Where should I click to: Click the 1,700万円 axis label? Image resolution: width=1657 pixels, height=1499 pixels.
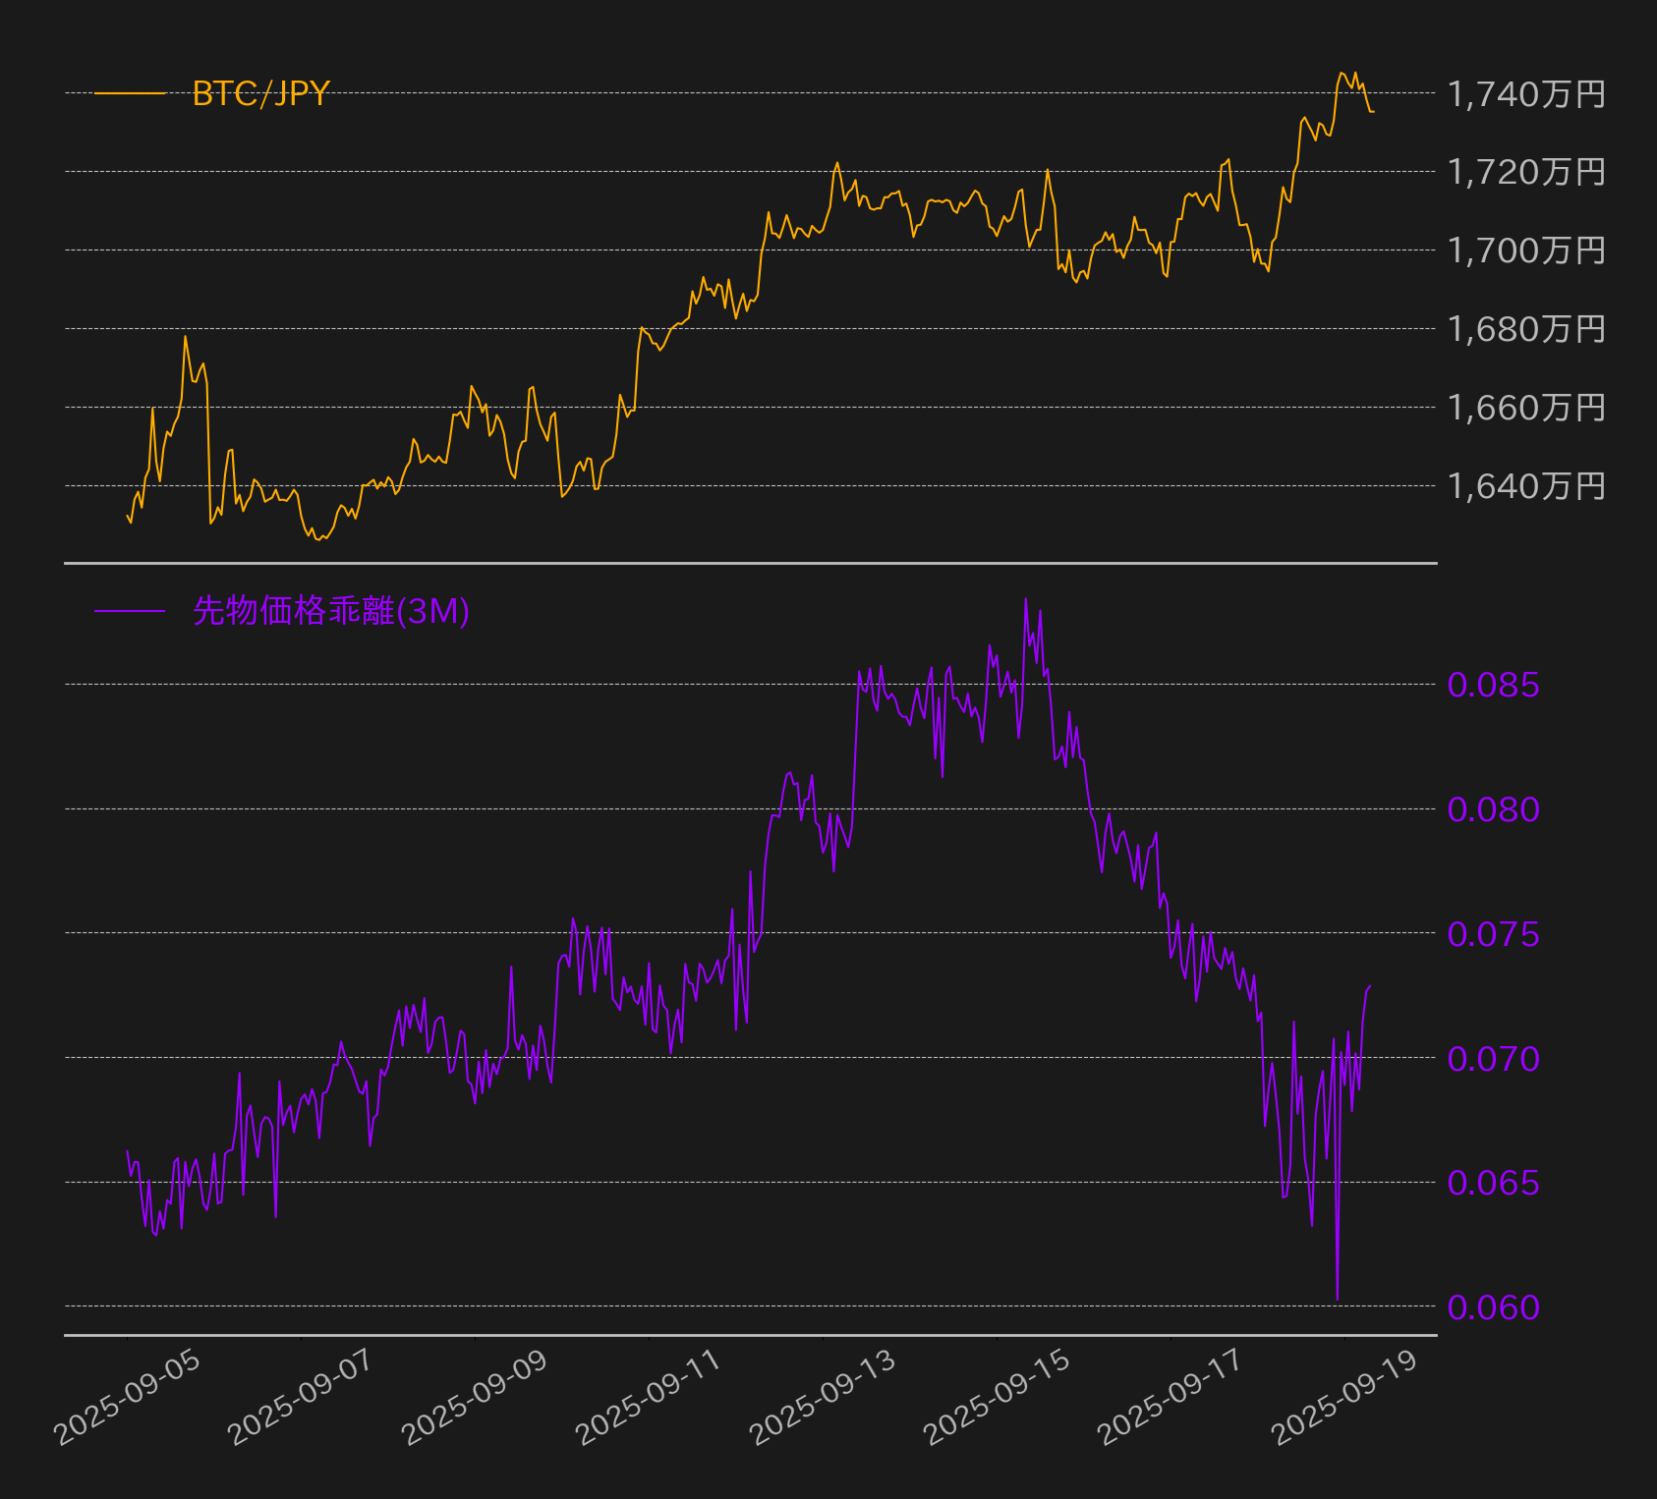1526,250
